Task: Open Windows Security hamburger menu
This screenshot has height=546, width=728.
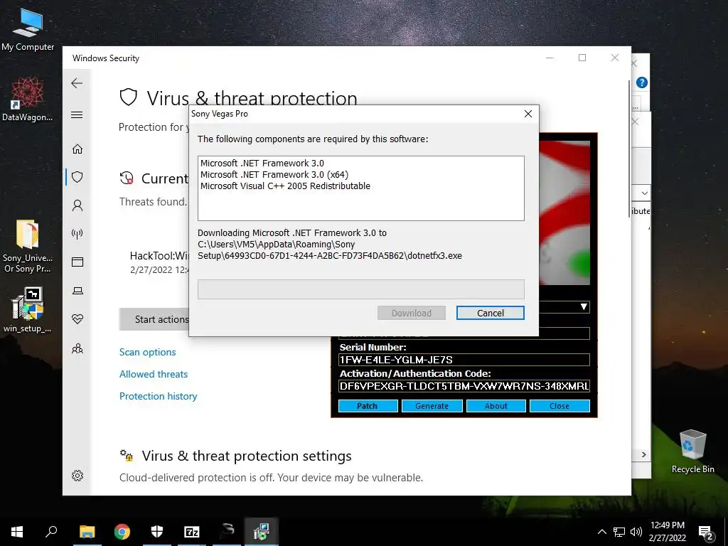Action: (x=77, y=114)
